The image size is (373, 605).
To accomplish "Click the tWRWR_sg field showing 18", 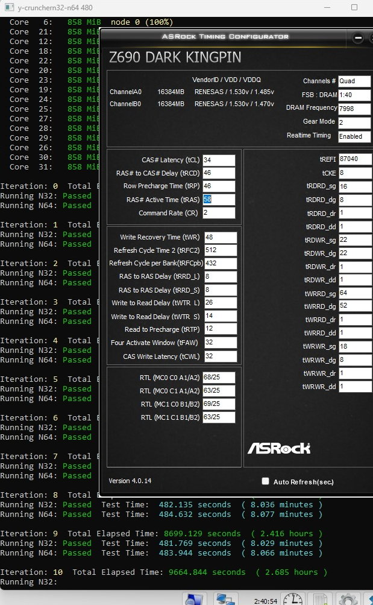I will [356, 346].
